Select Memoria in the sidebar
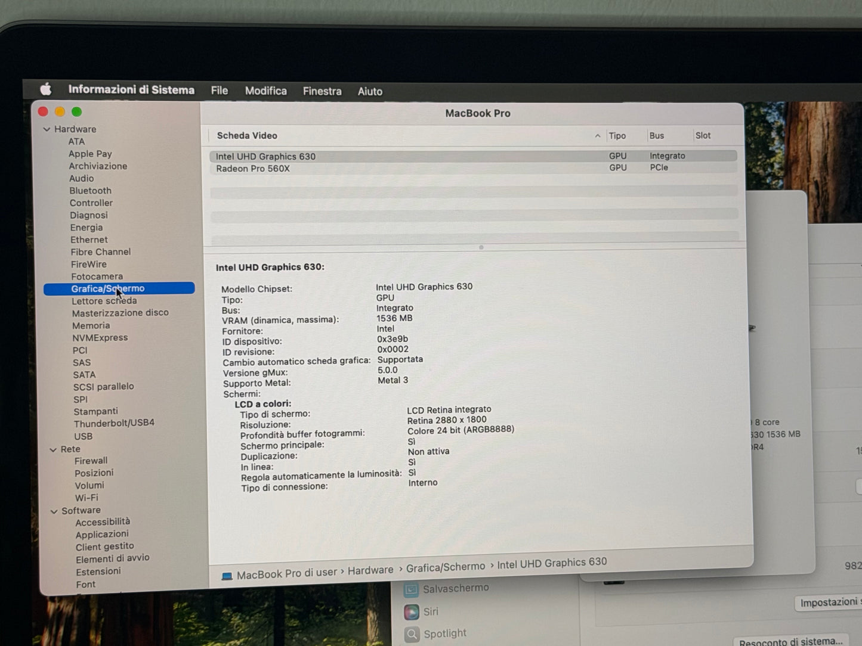 (x=91, y=325)
